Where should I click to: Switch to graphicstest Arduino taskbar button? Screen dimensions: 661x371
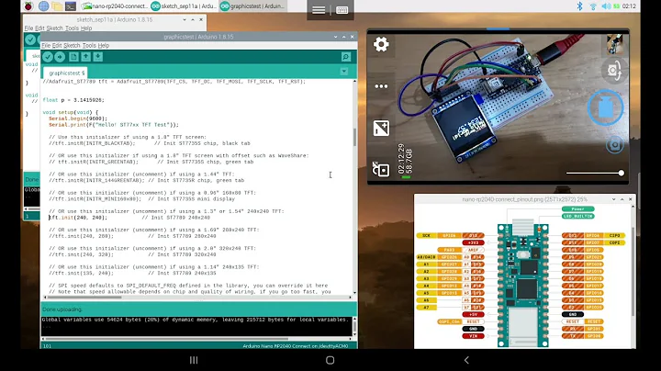click(x=253, y=6)
